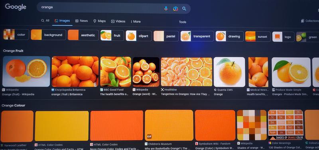Filter by the transparent chip
This screenshot has width=319, height=150.
(x=197, y=36)
